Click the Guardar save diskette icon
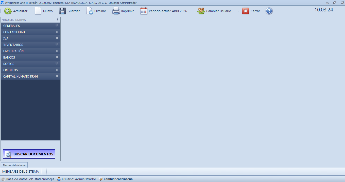This screenshot has height=182, width=345. 62,11
